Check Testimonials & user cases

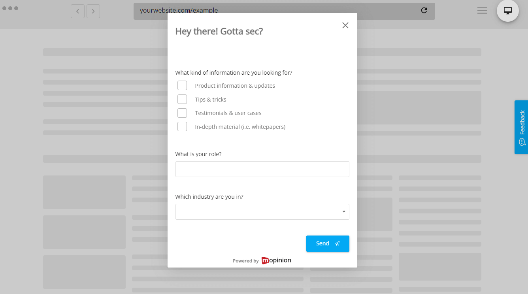click(x=182, y=113)
